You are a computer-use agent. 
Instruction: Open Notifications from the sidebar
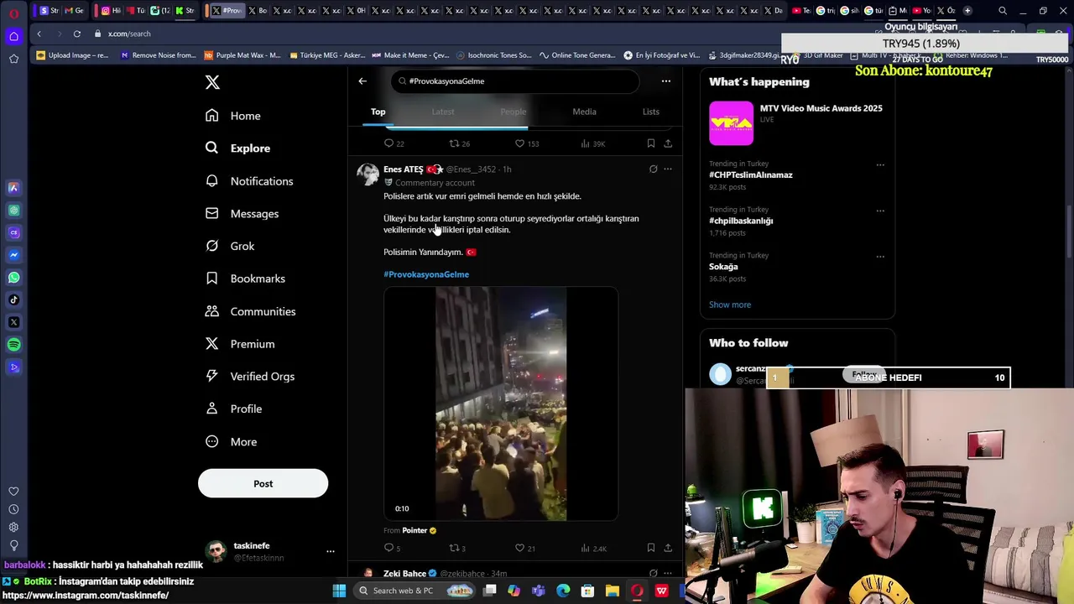tap(249, 181)
